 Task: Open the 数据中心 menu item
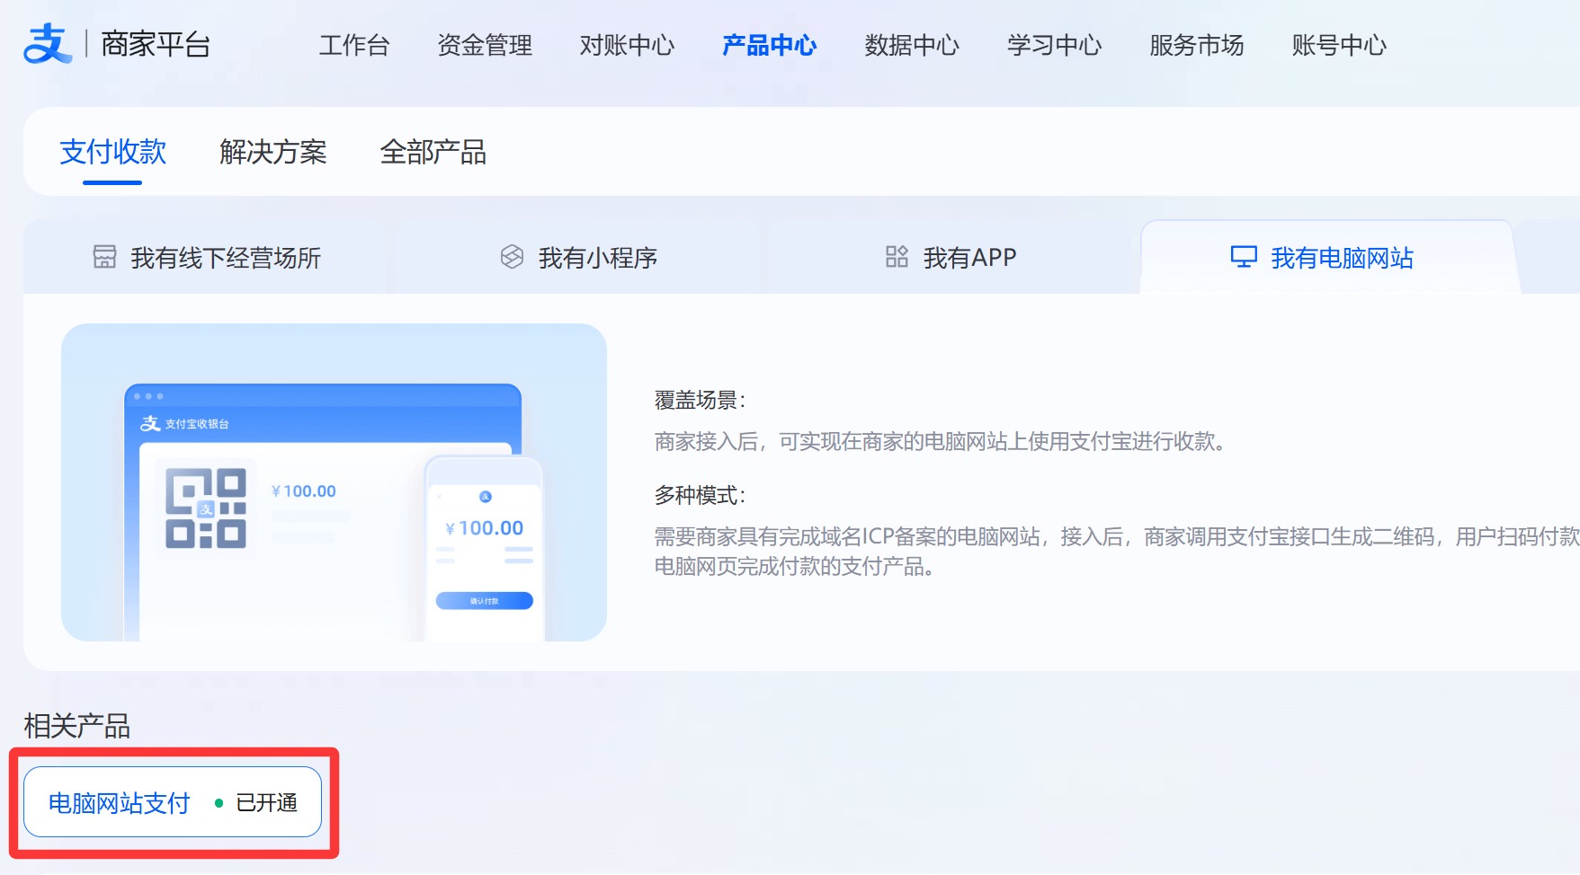coord(912,45)
